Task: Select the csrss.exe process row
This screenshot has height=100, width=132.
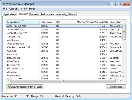Action: 64,54
